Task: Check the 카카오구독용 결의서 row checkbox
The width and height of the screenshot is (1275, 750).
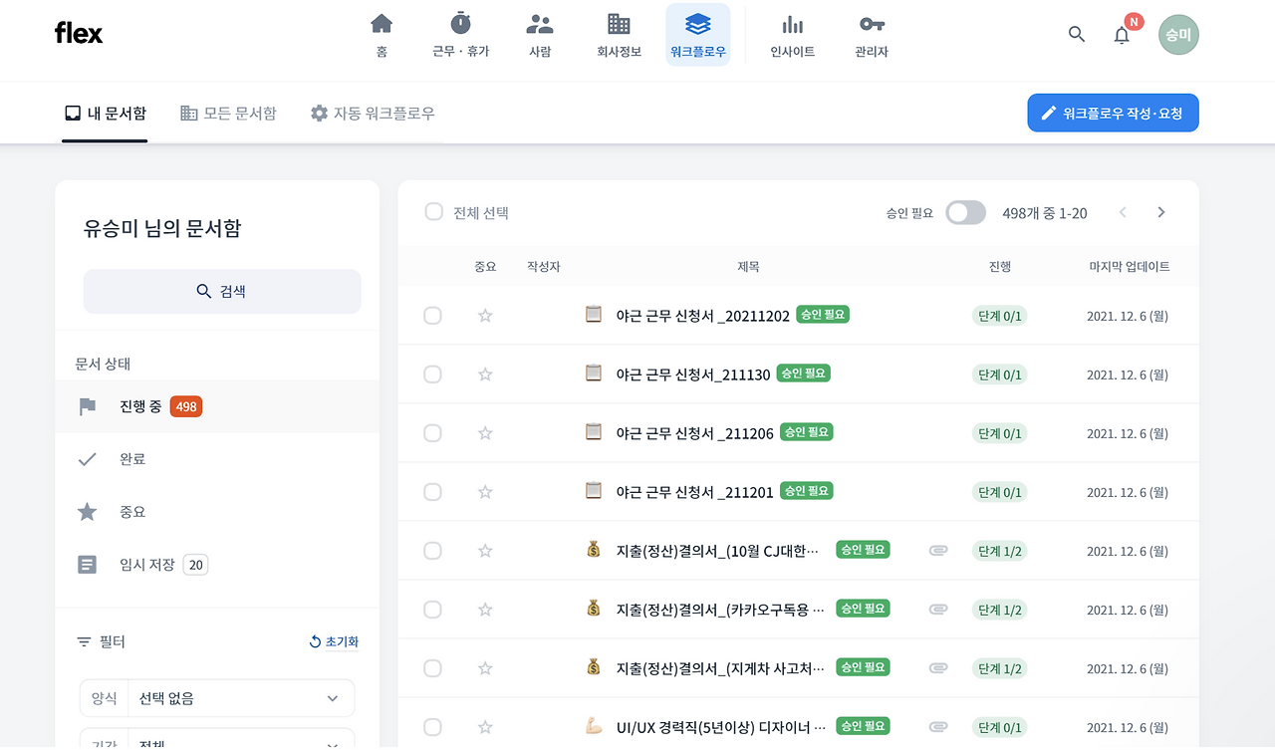Action: [x=432, y=610]
